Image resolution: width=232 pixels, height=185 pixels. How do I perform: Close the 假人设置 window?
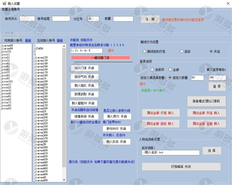(228, 3)
